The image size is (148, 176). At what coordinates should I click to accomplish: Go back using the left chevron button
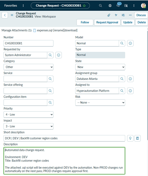click(5, 15)
